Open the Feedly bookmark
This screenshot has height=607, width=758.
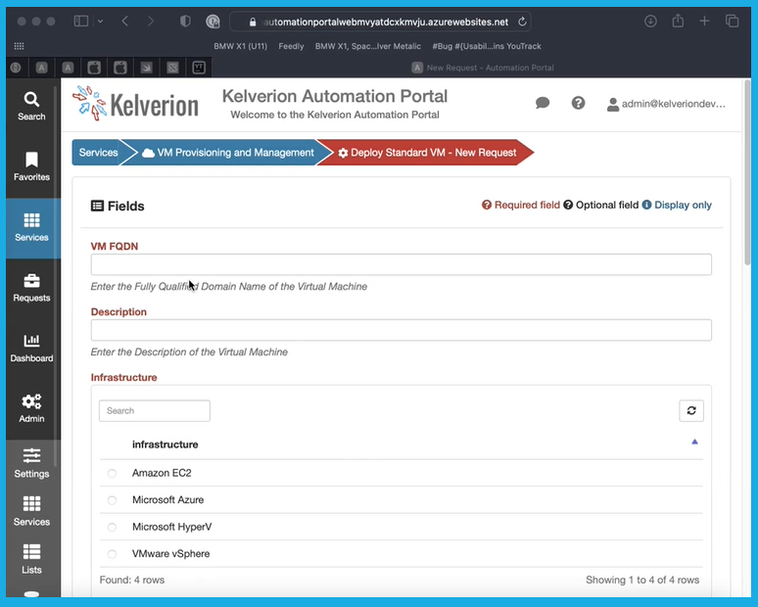pos(291,46)
